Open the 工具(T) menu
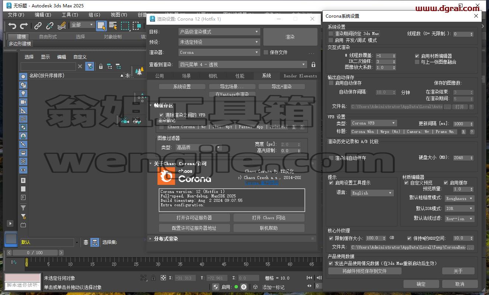This screenshot has width=489, height=295. point(70,15)
